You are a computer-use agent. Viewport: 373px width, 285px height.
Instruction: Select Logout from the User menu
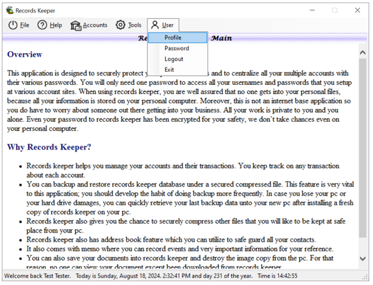click(x=178, y=59)
